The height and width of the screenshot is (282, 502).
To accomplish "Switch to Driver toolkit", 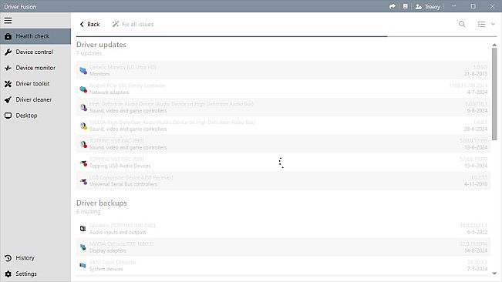I will [35, 84].
